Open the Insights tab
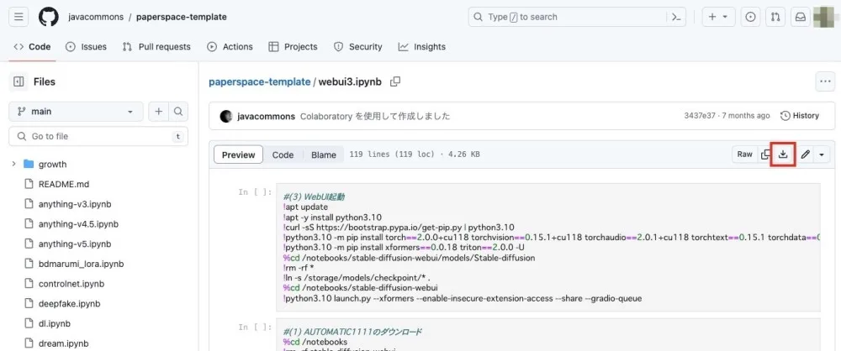The height and width of the screenshot is (351, 841). click(x=421, y=47)
